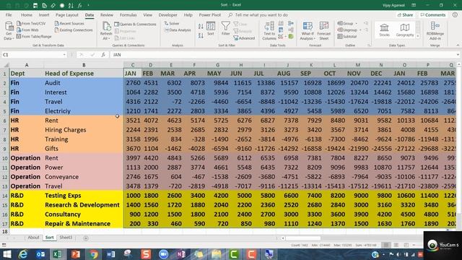Open Existing Connections
This screenshot has width=462, height=260.
pyautogui.click(x=74, y=30)
